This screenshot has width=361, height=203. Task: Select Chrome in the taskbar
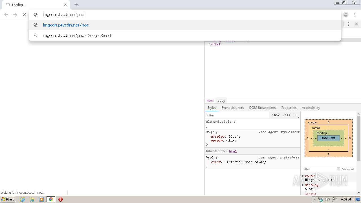click(x=51, y=199)
